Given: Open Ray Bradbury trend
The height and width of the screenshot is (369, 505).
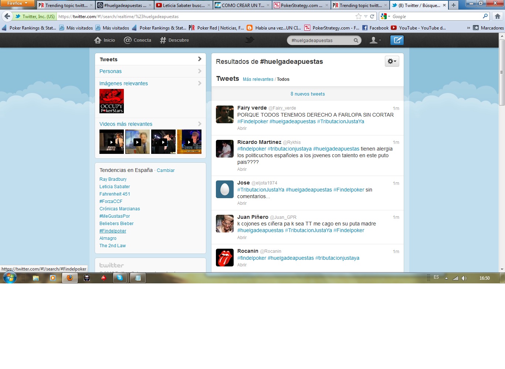Looking at the screenshot, I should pyautogui.click(x=113, y=179).
